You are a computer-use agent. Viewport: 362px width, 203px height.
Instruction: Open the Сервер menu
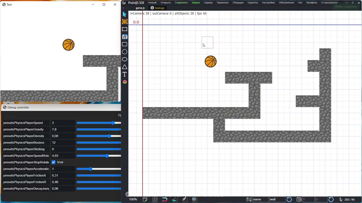[x=208, y=3]
